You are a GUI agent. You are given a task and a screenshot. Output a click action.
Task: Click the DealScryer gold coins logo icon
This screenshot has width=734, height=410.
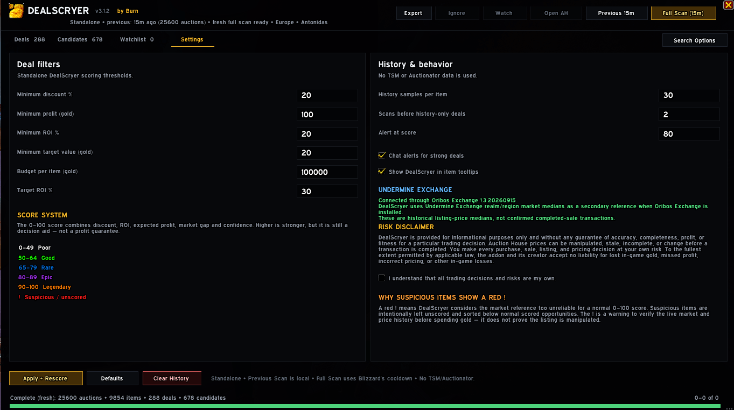[16, 11]
